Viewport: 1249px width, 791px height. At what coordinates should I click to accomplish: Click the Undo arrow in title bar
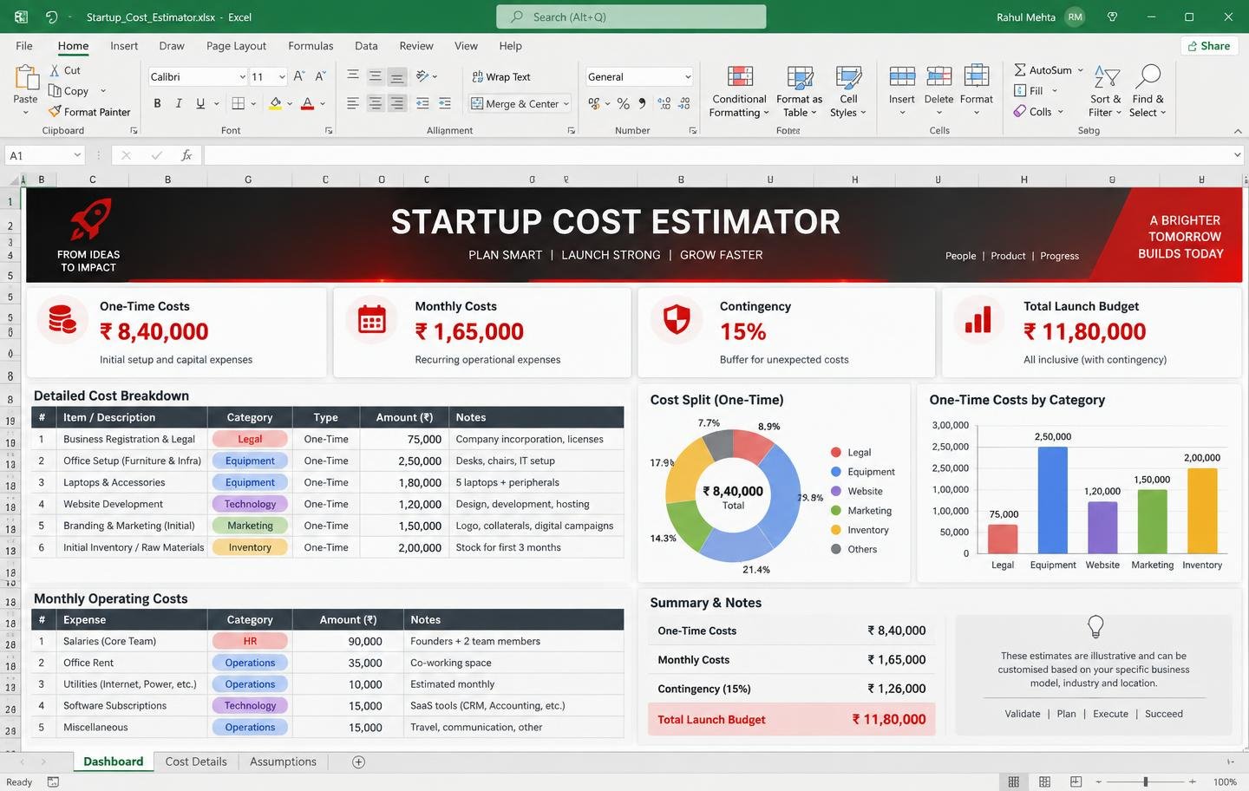point(51,16)
